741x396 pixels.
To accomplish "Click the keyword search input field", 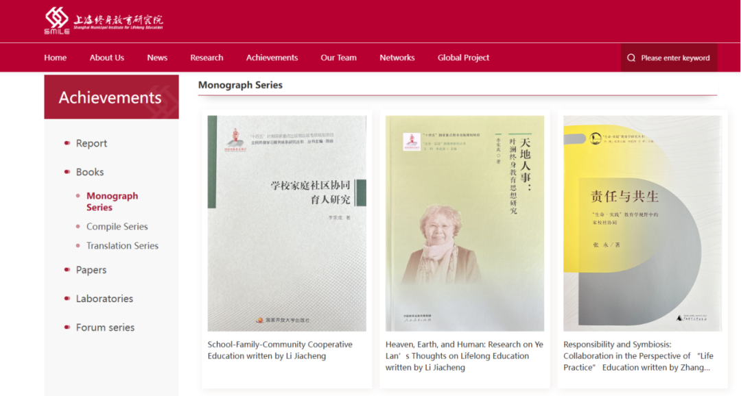I will pos(669,58).
